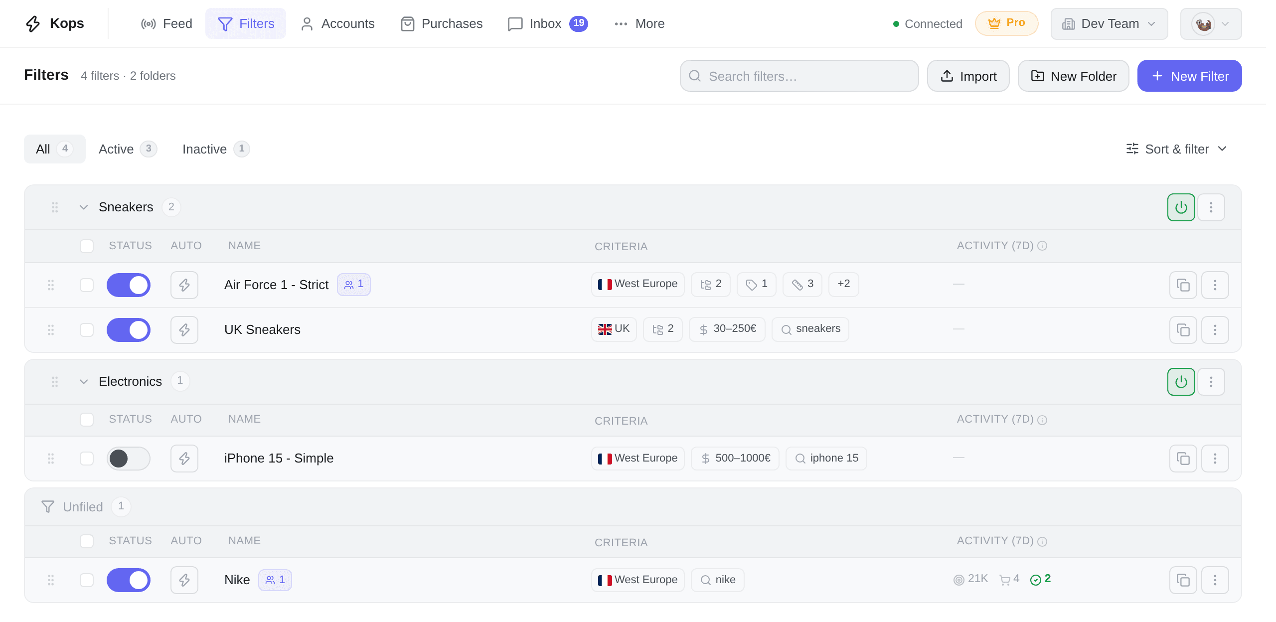Viewport: 1276px width, 622px height.
Task: Select all filters in Sneakers folder
Action: [87, 246]
